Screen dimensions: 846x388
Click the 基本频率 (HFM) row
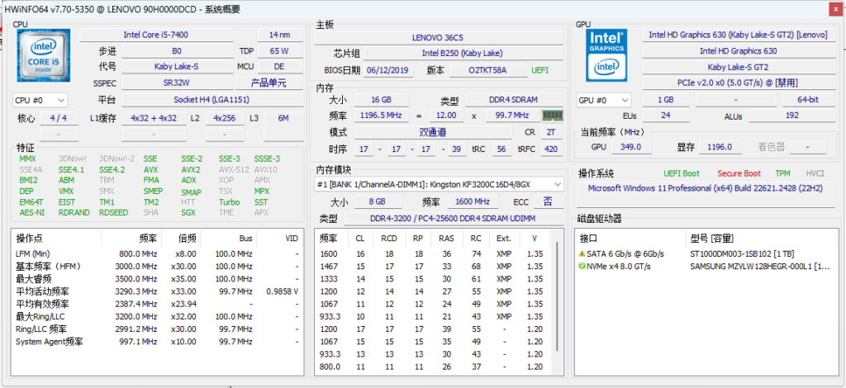pyautogui.click(x=157, y=266)
